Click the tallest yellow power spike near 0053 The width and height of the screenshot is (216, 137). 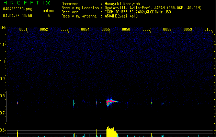tap(74, 131)
